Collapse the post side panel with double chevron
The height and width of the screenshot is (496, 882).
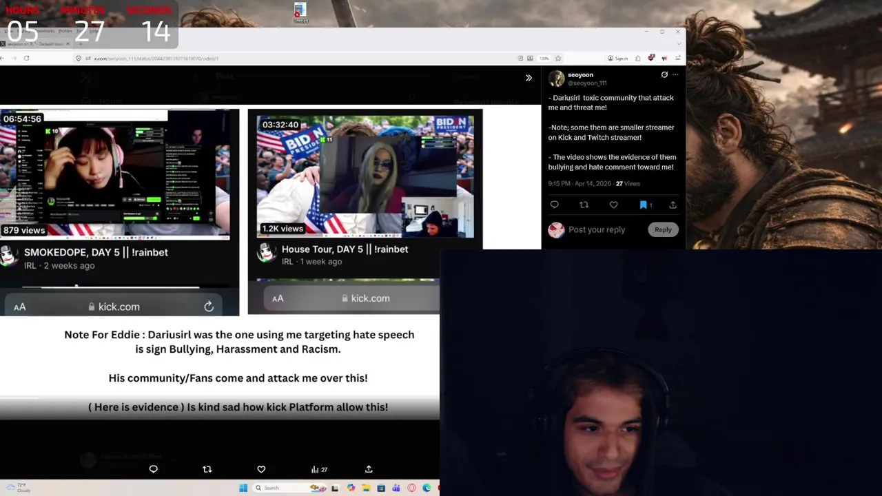tap(529, 78)
